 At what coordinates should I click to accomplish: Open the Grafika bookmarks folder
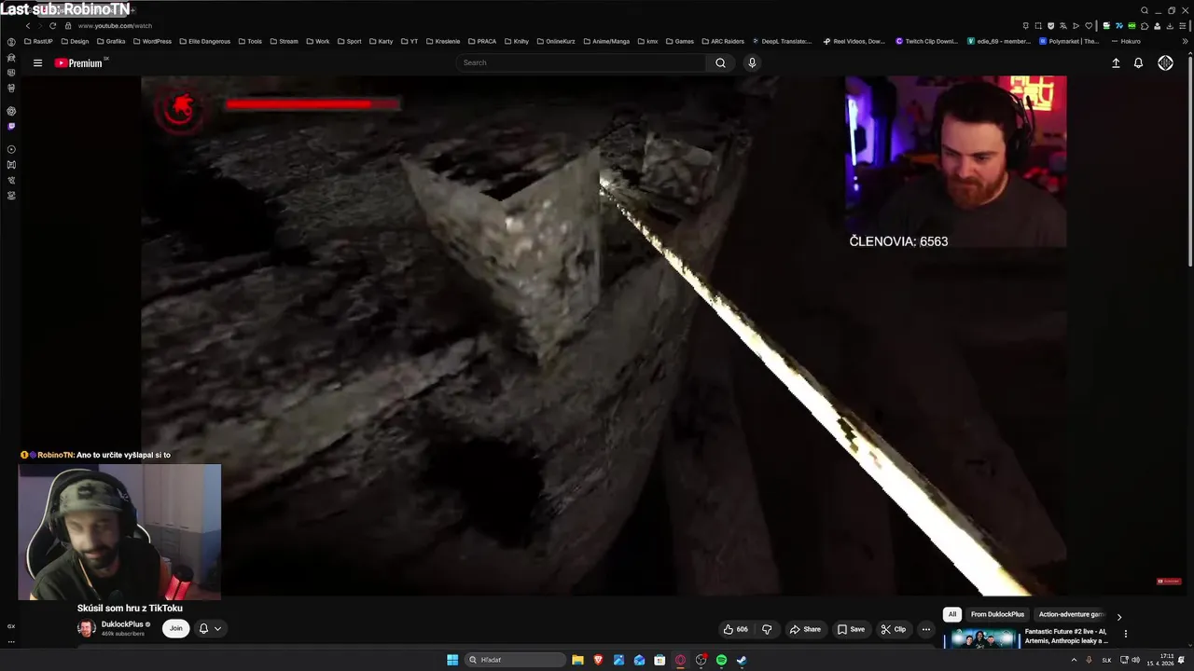pos(111,42)
